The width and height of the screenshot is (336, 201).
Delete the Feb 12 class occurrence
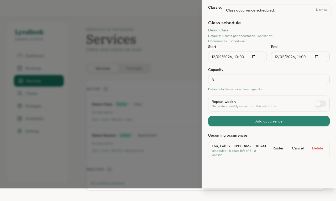[317, 148]
